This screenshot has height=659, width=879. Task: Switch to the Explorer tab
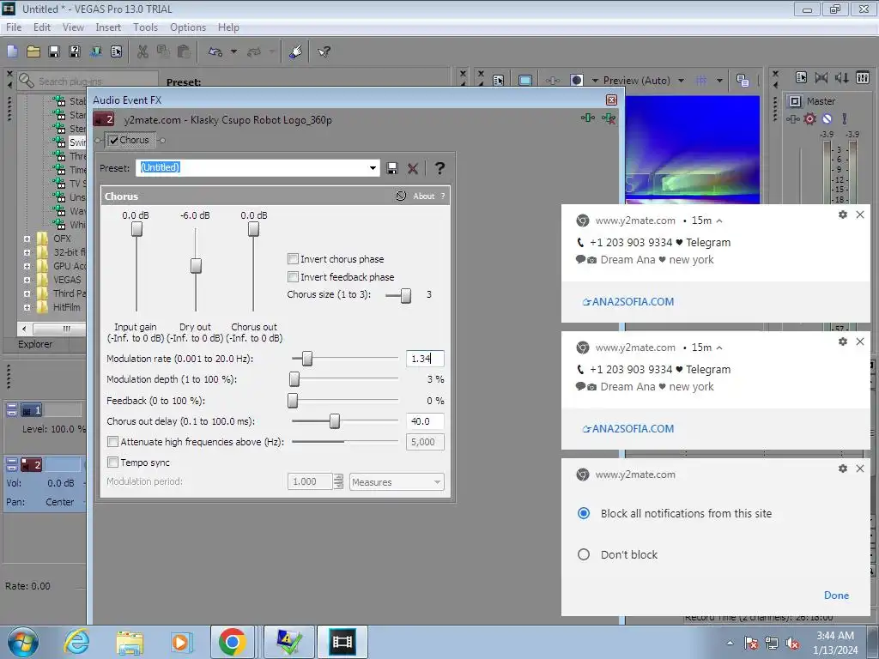(x=35, y=344)
